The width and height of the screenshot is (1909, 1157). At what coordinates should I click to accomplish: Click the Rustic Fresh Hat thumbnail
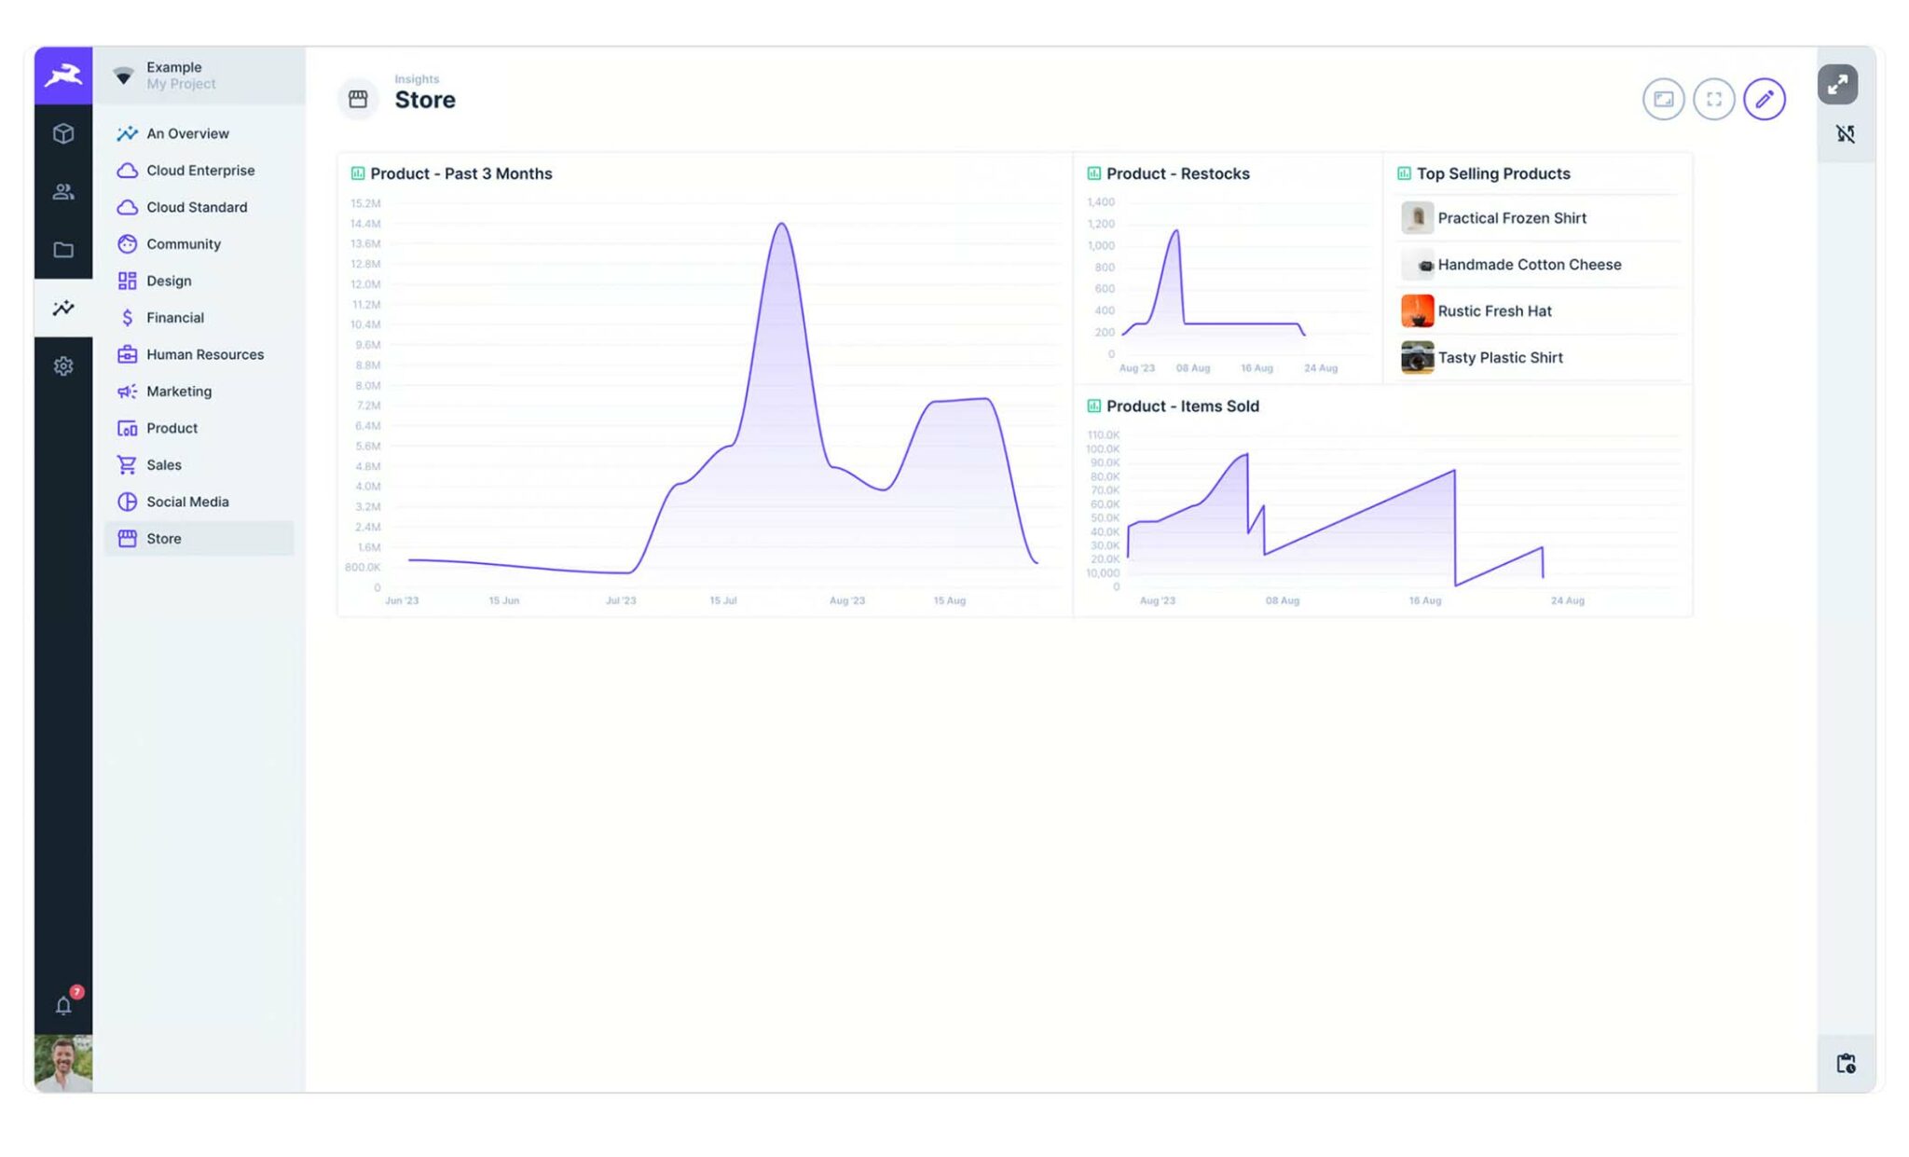[x=1417, y=310]
